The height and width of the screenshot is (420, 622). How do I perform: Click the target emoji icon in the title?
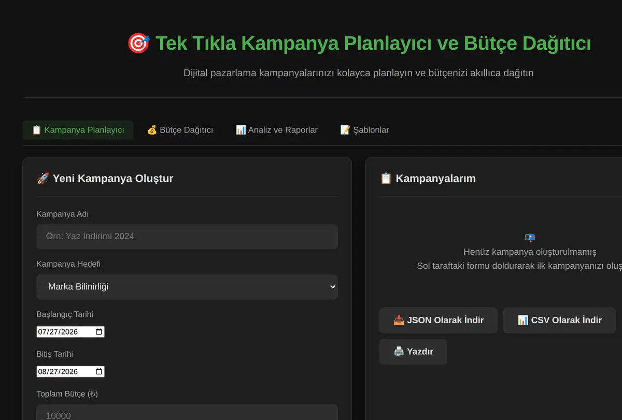138,44
